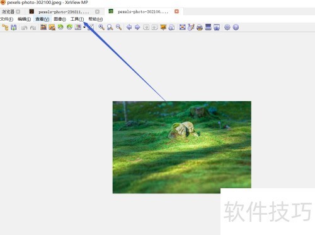Go to previous image with the left arrow
Image resolution: width=315 pixels, height=235 pixels.
point(129,27)
